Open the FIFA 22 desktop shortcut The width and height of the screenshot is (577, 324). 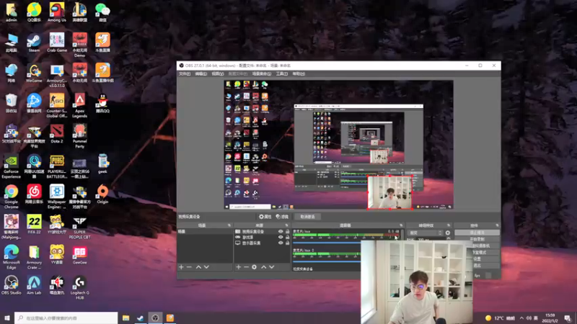34,225
